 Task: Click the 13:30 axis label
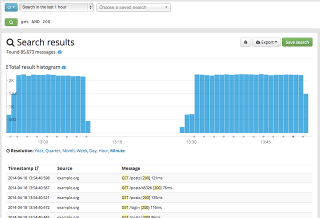(191, 142)
